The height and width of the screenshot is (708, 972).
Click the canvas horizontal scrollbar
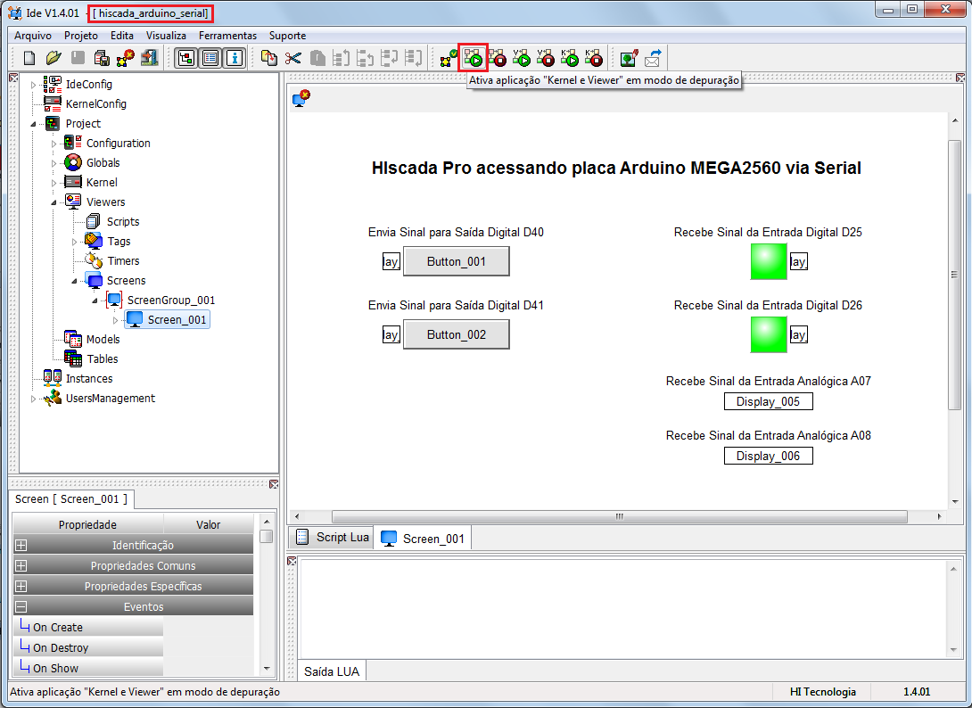click(619, 516)
